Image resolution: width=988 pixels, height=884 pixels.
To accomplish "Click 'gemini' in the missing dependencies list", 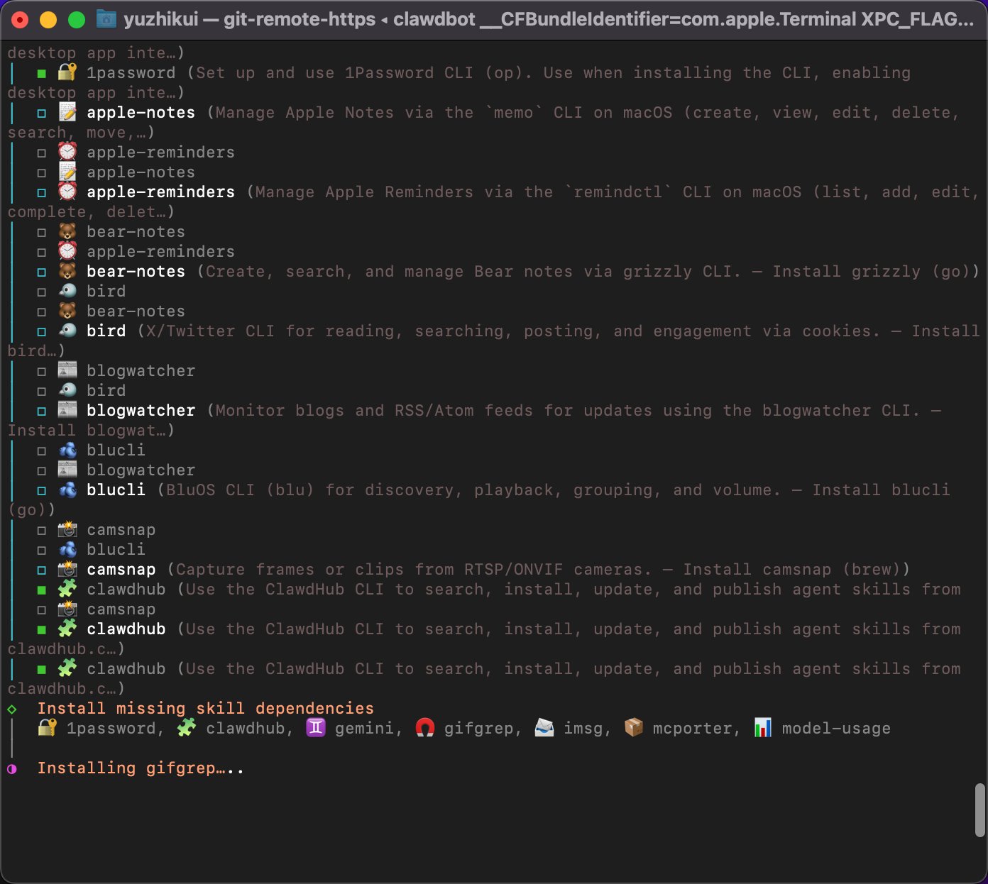I will point(364,728).
